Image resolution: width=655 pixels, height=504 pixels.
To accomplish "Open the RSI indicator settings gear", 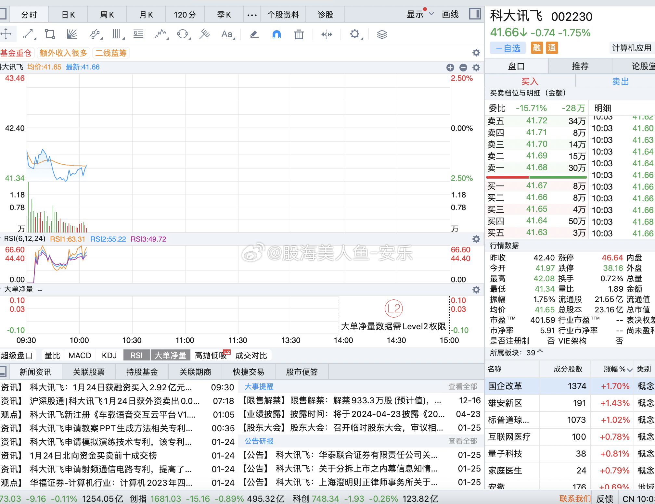I will tap(476, 239).
